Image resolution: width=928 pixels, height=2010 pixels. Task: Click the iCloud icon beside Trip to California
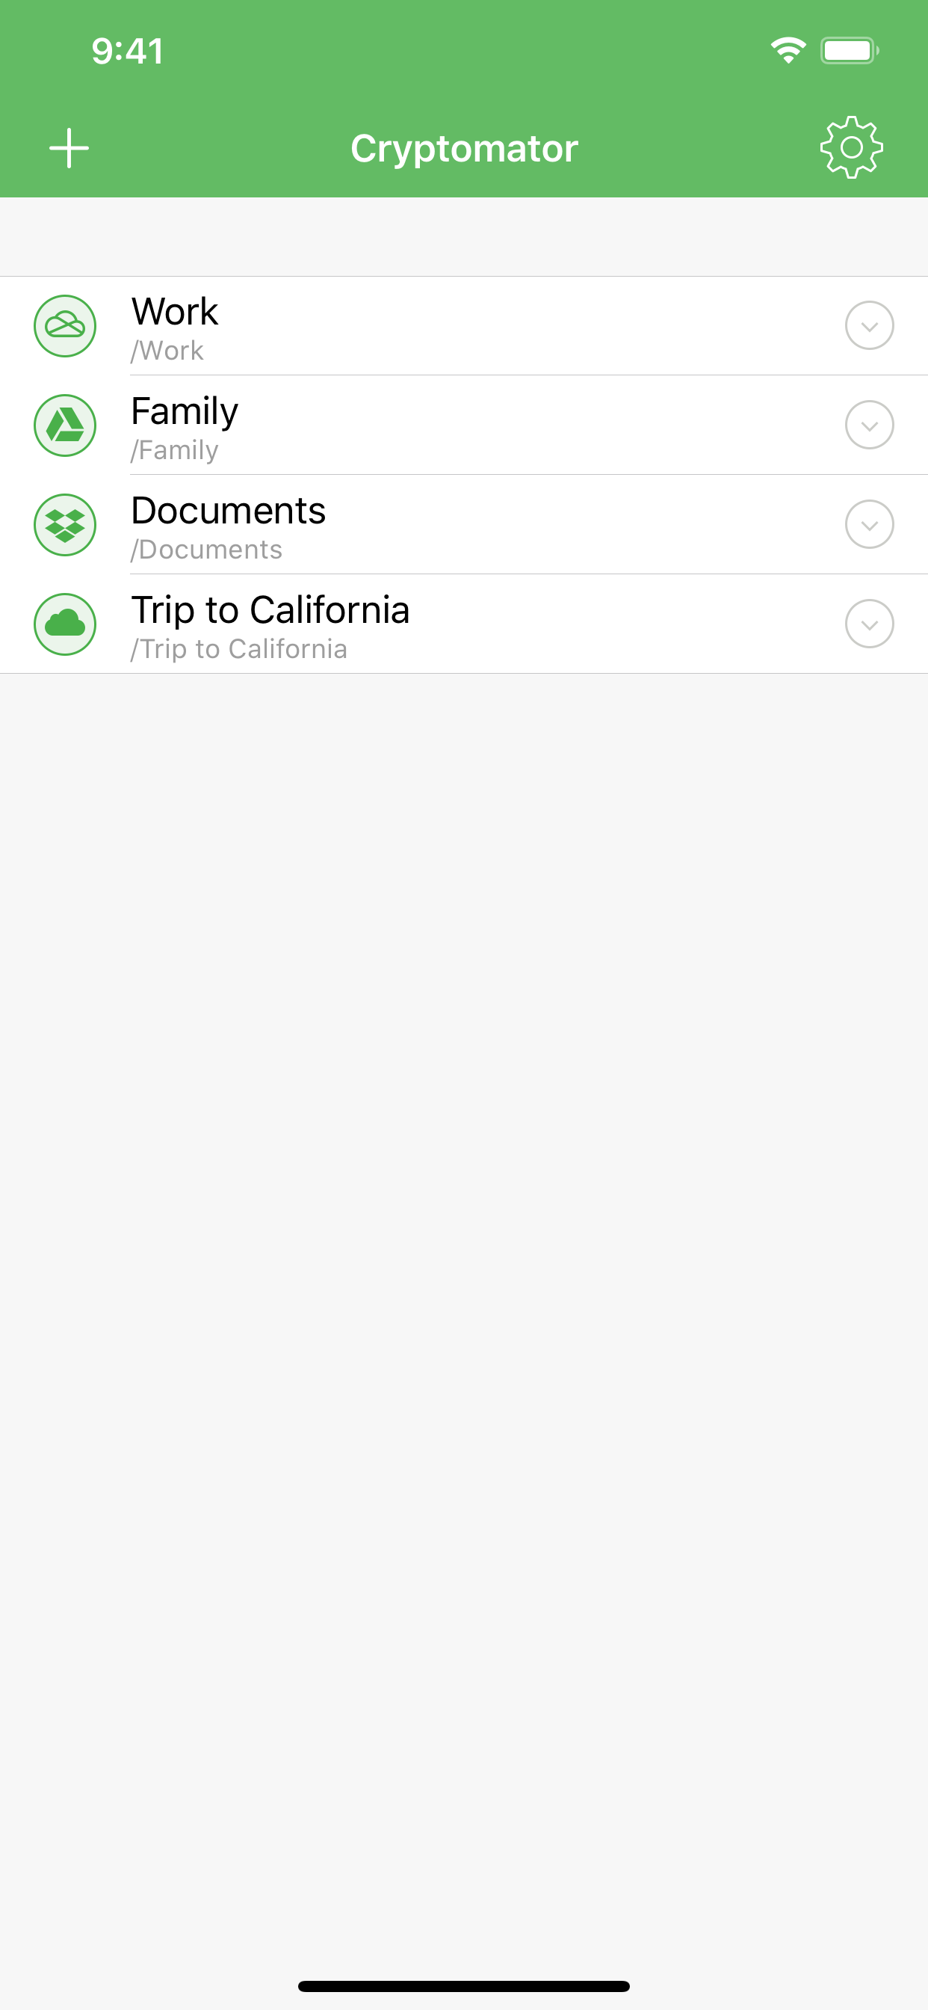[x=66, y=624]
